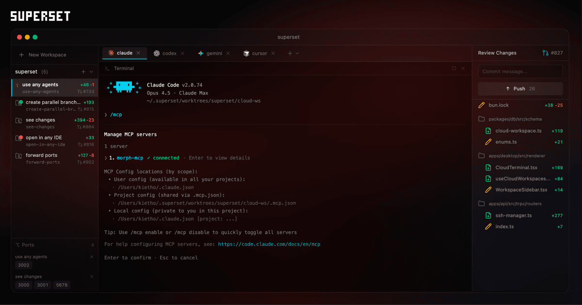Image resolution: width=582 pixels, height=305 pixels.
Task: Close the Terminal pane
Action: (x=463, y=68)
